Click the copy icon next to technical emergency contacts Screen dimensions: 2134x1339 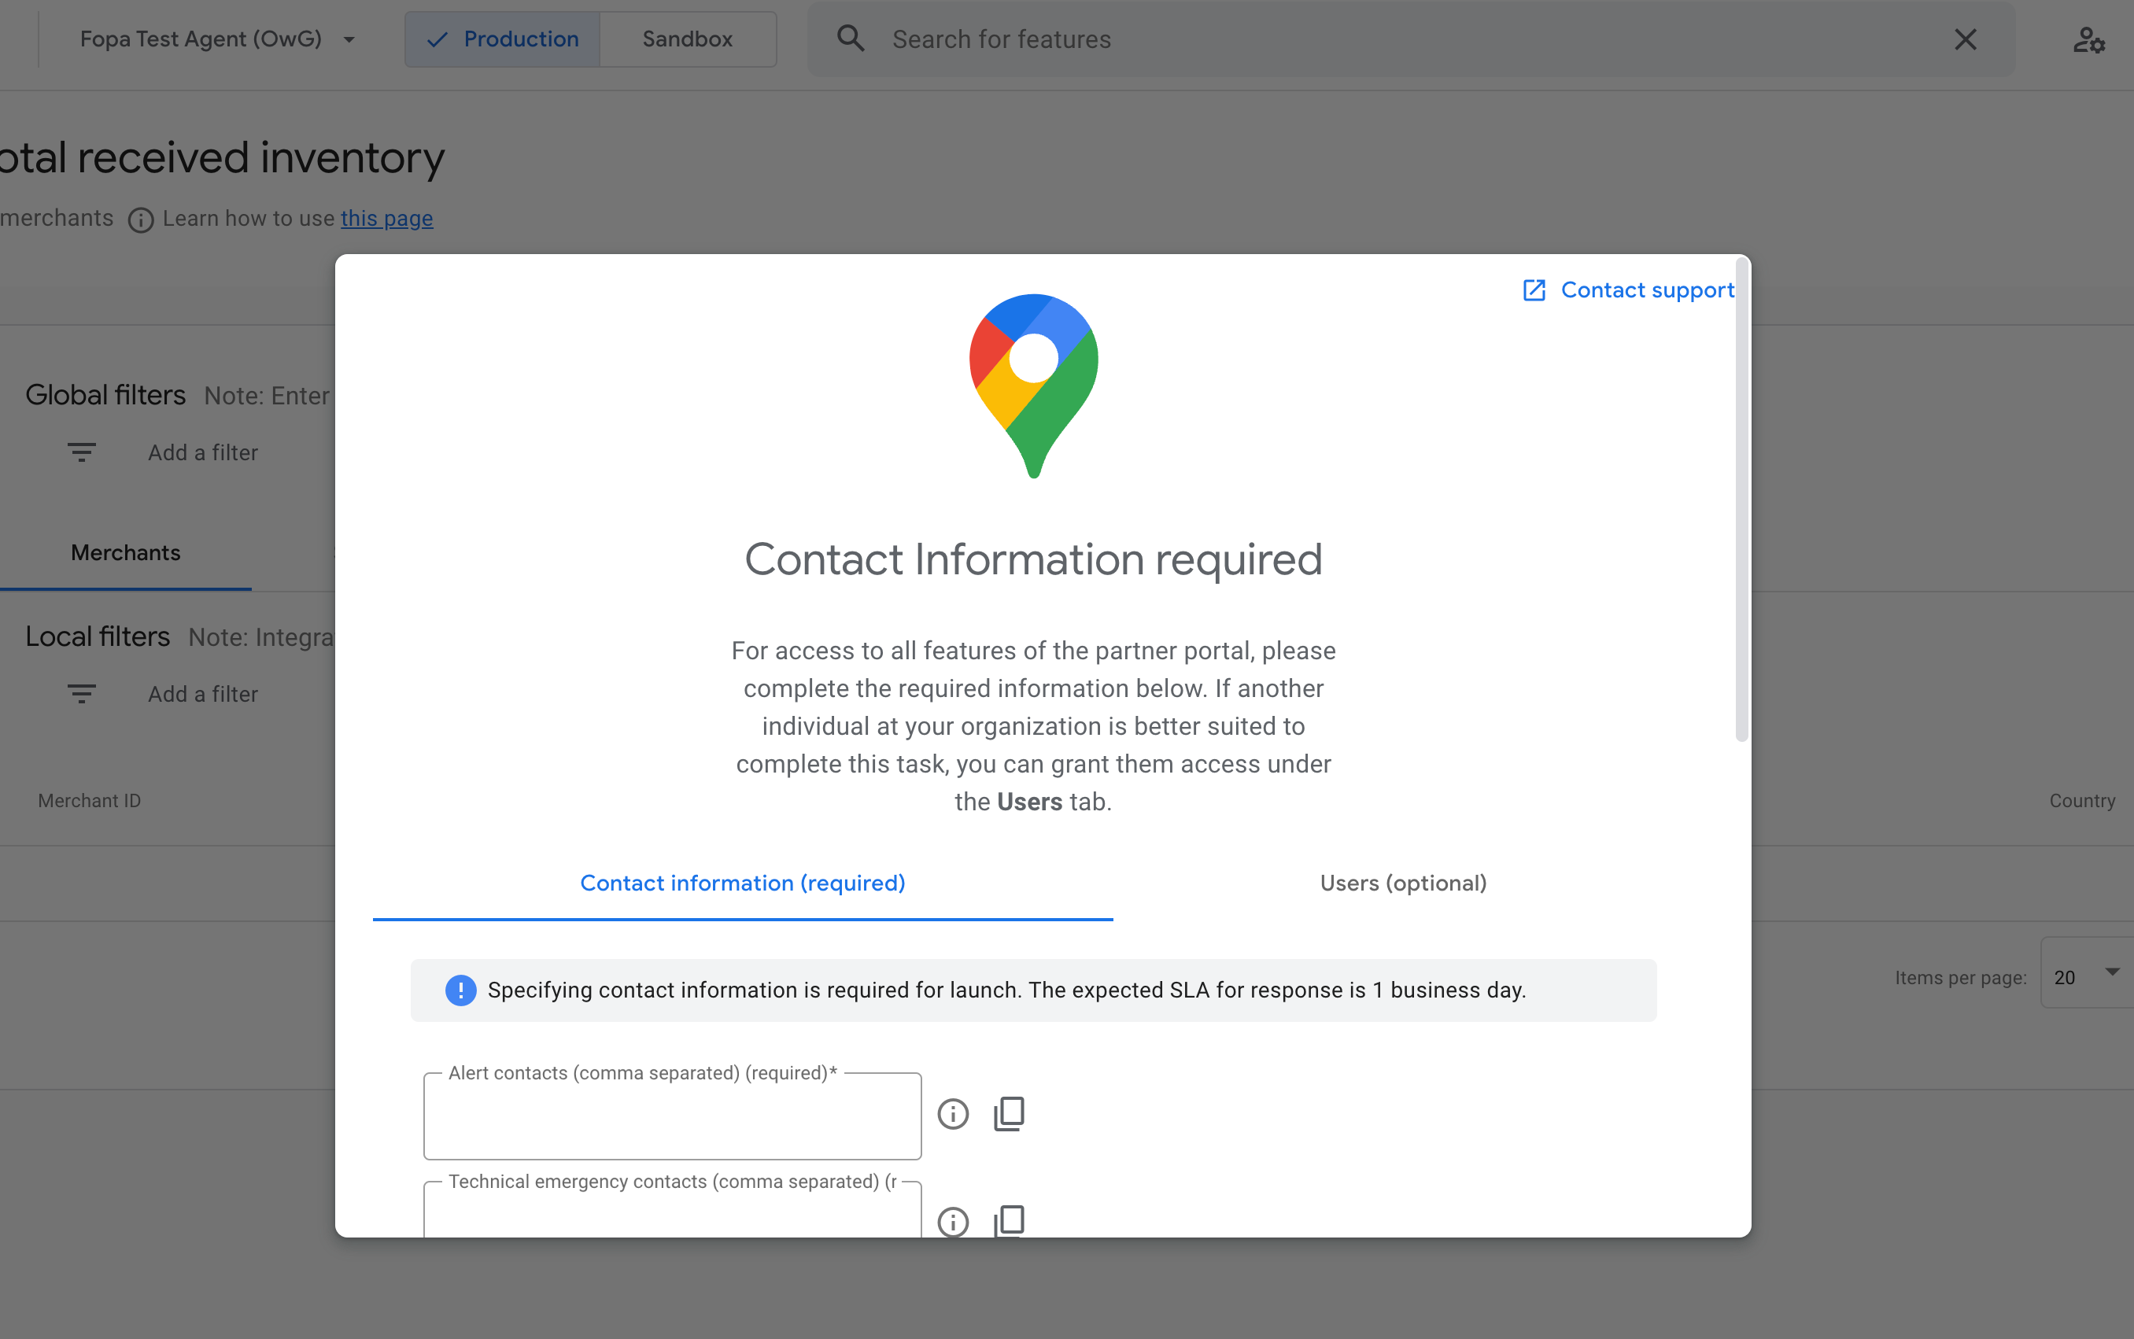pos(1009,1220)
